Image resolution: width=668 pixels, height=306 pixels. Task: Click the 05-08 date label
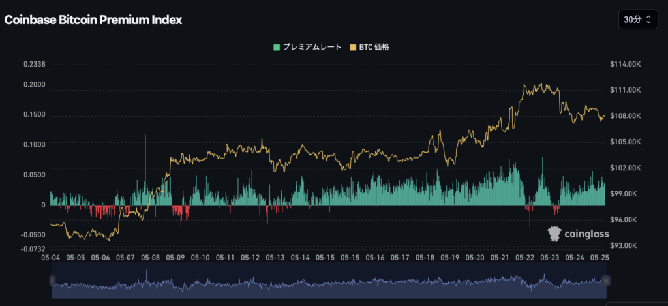pyautogui.click(x=151, y=258)
